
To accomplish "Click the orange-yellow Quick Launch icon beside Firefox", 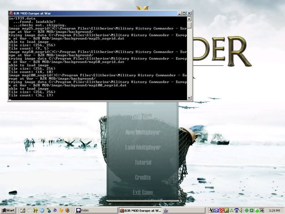I will coord(61,210).
